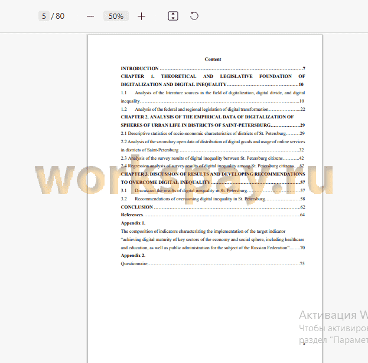Click the References entry in contents
The image size is (368, 363).
click(213, 214)
